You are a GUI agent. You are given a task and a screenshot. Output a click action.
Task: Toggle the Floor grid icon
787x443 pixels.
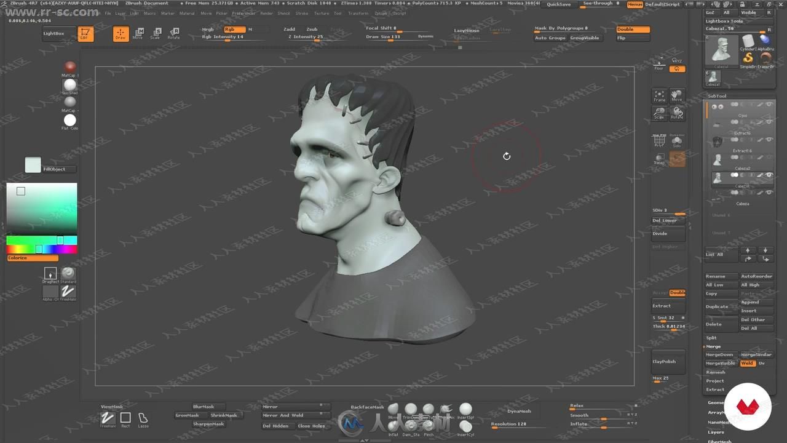tap(659, 64)
